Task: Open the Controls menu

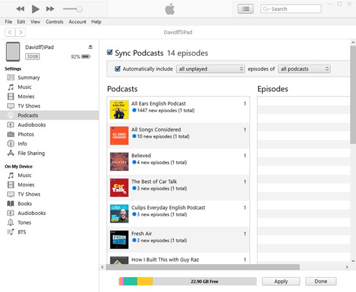Action: (54, 22)
